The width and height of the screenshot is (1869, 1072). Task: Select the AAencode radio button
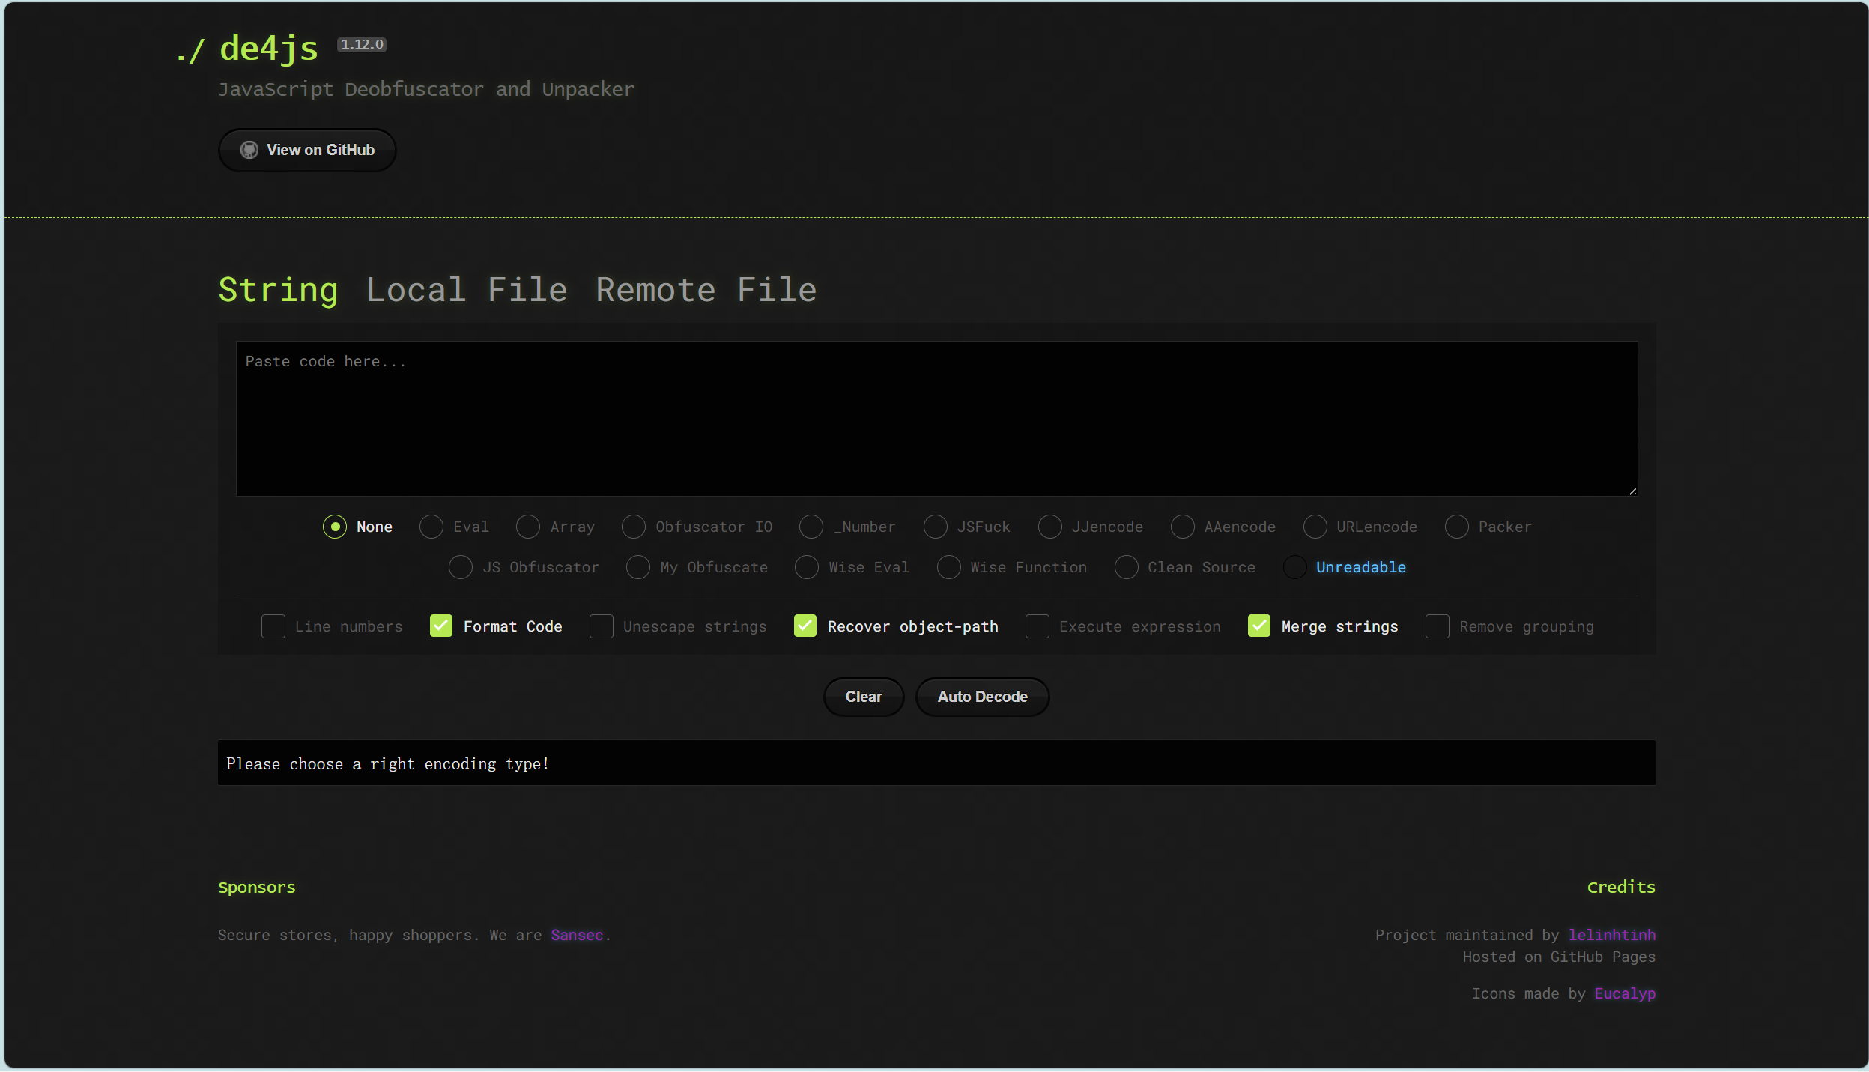click(1183, 527)
